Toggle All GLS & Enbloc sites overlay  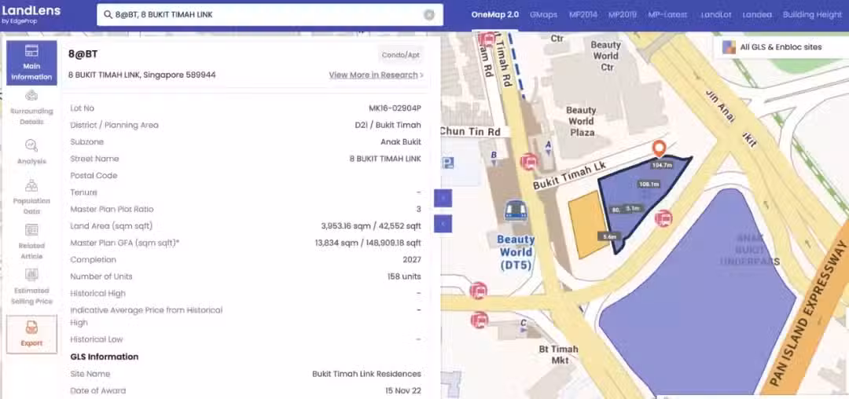coord(780,48)
